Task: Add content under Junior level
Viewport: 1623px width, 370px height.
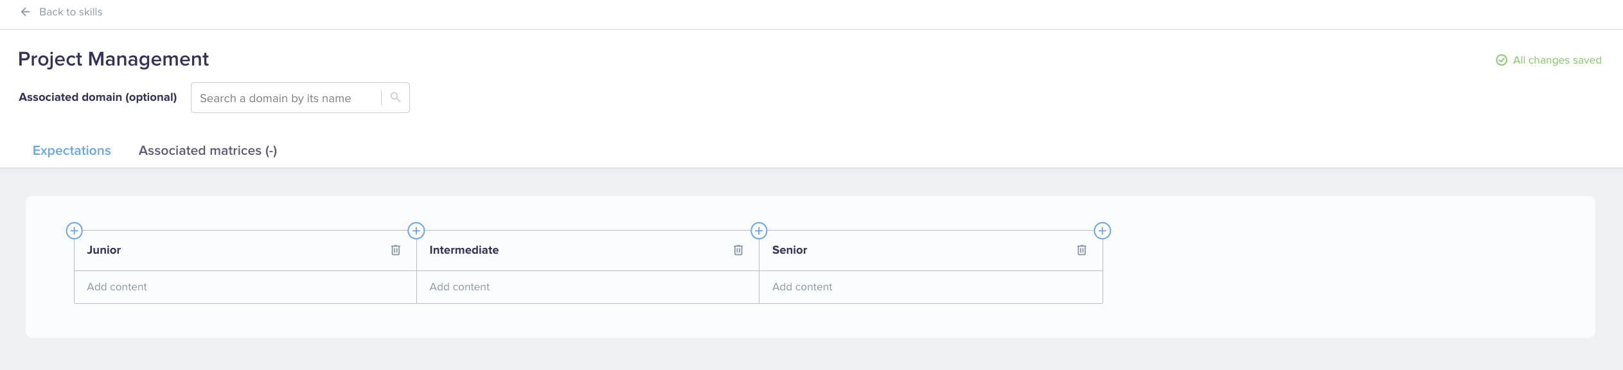Action: click(245, 287)
